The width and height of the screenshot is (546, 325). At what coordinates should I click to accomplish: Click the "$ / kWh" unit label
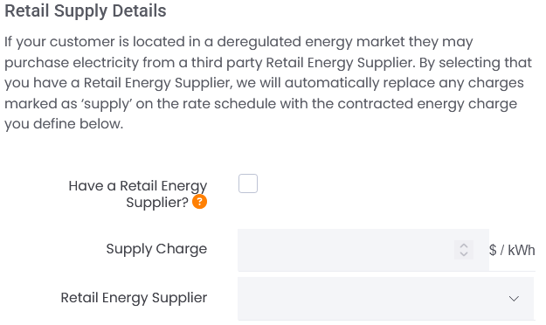[512, 250]
